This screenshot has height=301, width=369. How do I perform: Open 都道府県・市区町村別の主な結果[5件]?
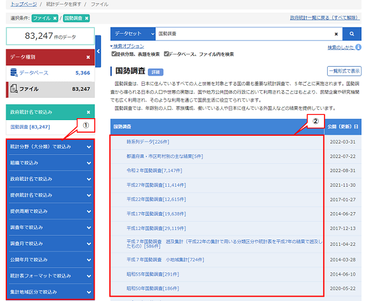point(164,156)
